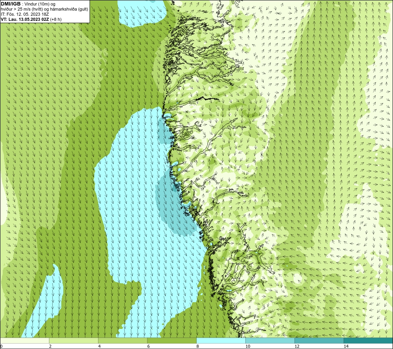Click the 'VT: Lau. 13.05.2023 02Z' text

(25, 19)
